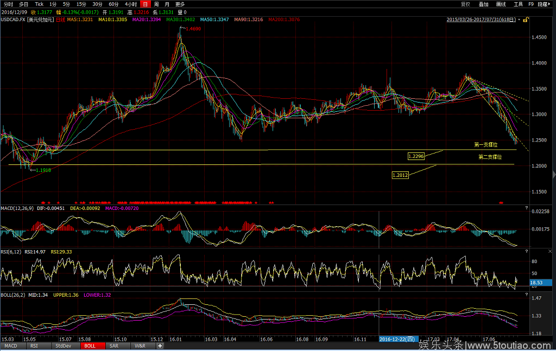Switch to the Tick chart period
The height and width of the screenshot is (351, 556).
39,4
